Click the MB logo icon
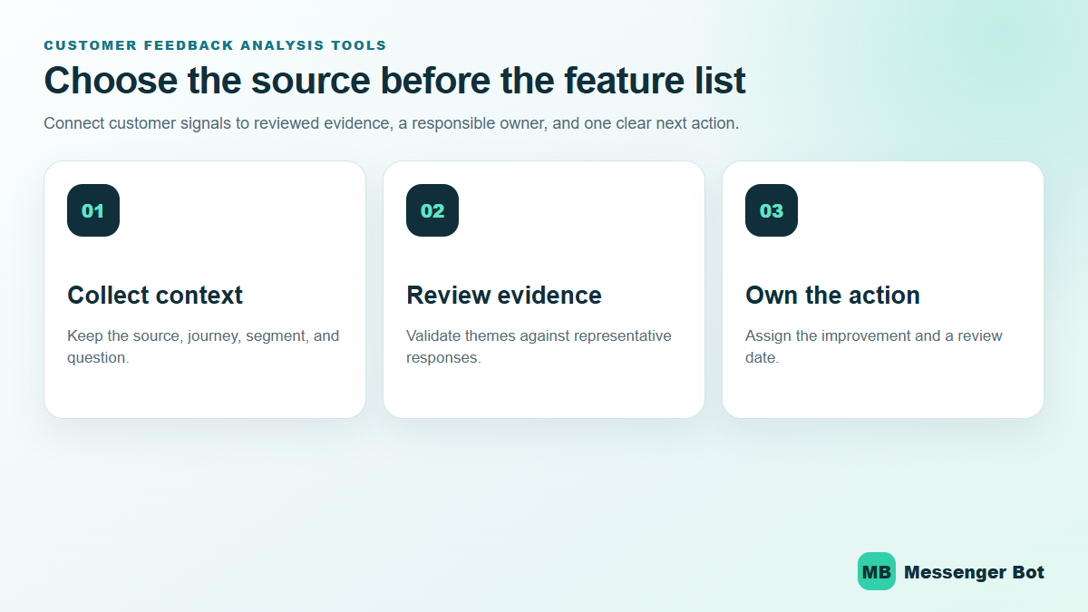 (x=876, y=572)
